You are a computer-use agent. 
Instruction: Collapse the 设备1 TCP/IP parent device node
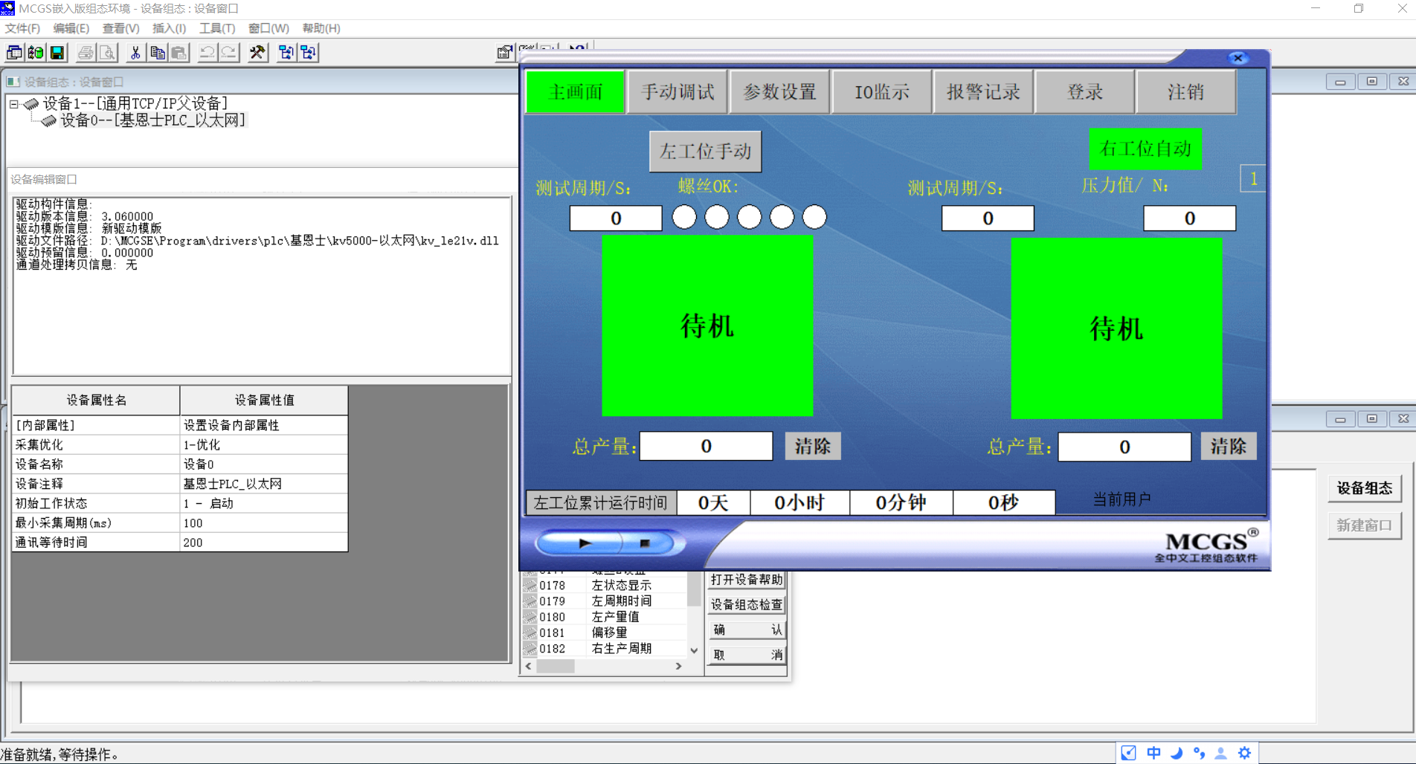[x=13, y=104]
